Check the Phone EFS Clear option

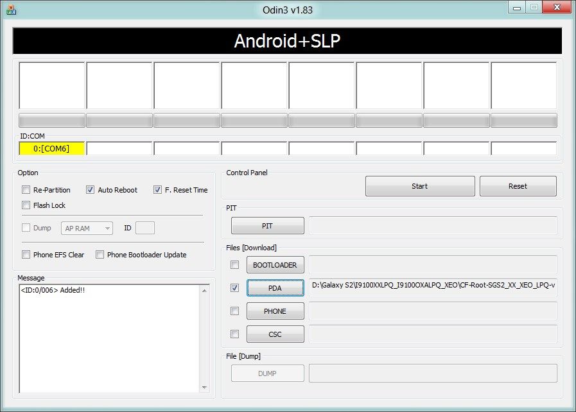point(26,254)
